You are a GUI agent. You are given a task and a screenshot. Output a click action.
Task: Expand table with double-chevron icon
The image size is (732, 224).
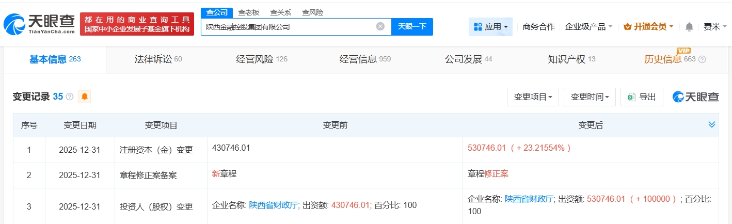click(712, 124)
